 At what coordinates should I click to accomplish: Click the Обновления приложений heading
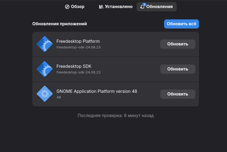59,24
